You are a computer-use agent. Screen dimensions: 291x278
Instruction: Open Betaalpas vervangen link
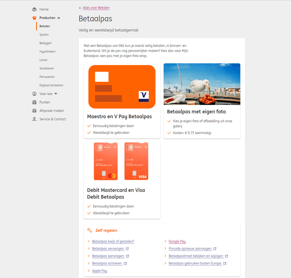108,249
